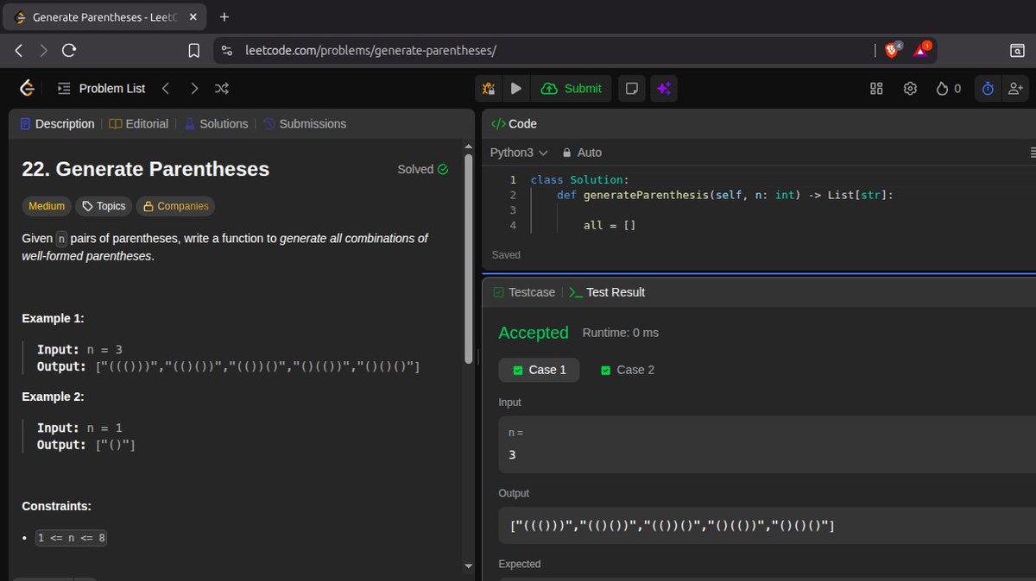Click the Example 1 heading
Image resolution: width=1036 pixels, height=581 pixels.
pos(53,318)
